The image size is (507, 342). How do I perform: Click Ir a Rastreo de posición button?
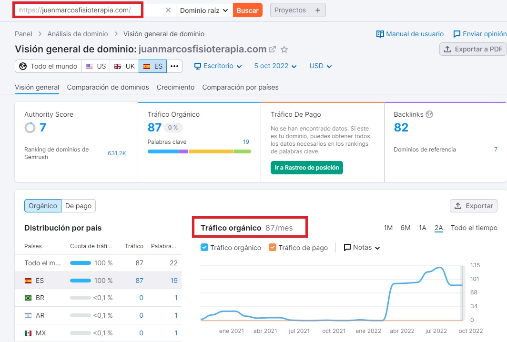[x=307, y=168]
